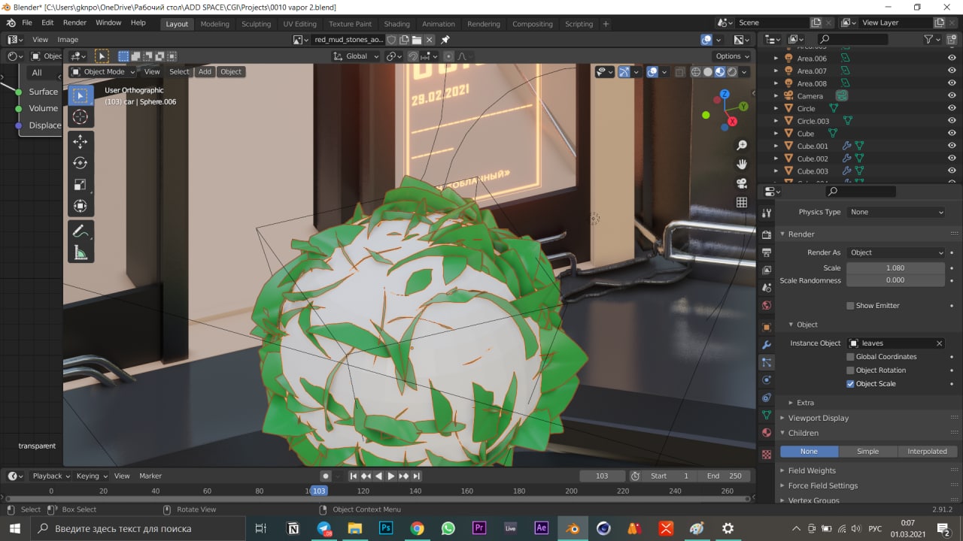Open Photoshop from the taskbar
Viewport: 963px width, 541px height.
tap(386, 528)
